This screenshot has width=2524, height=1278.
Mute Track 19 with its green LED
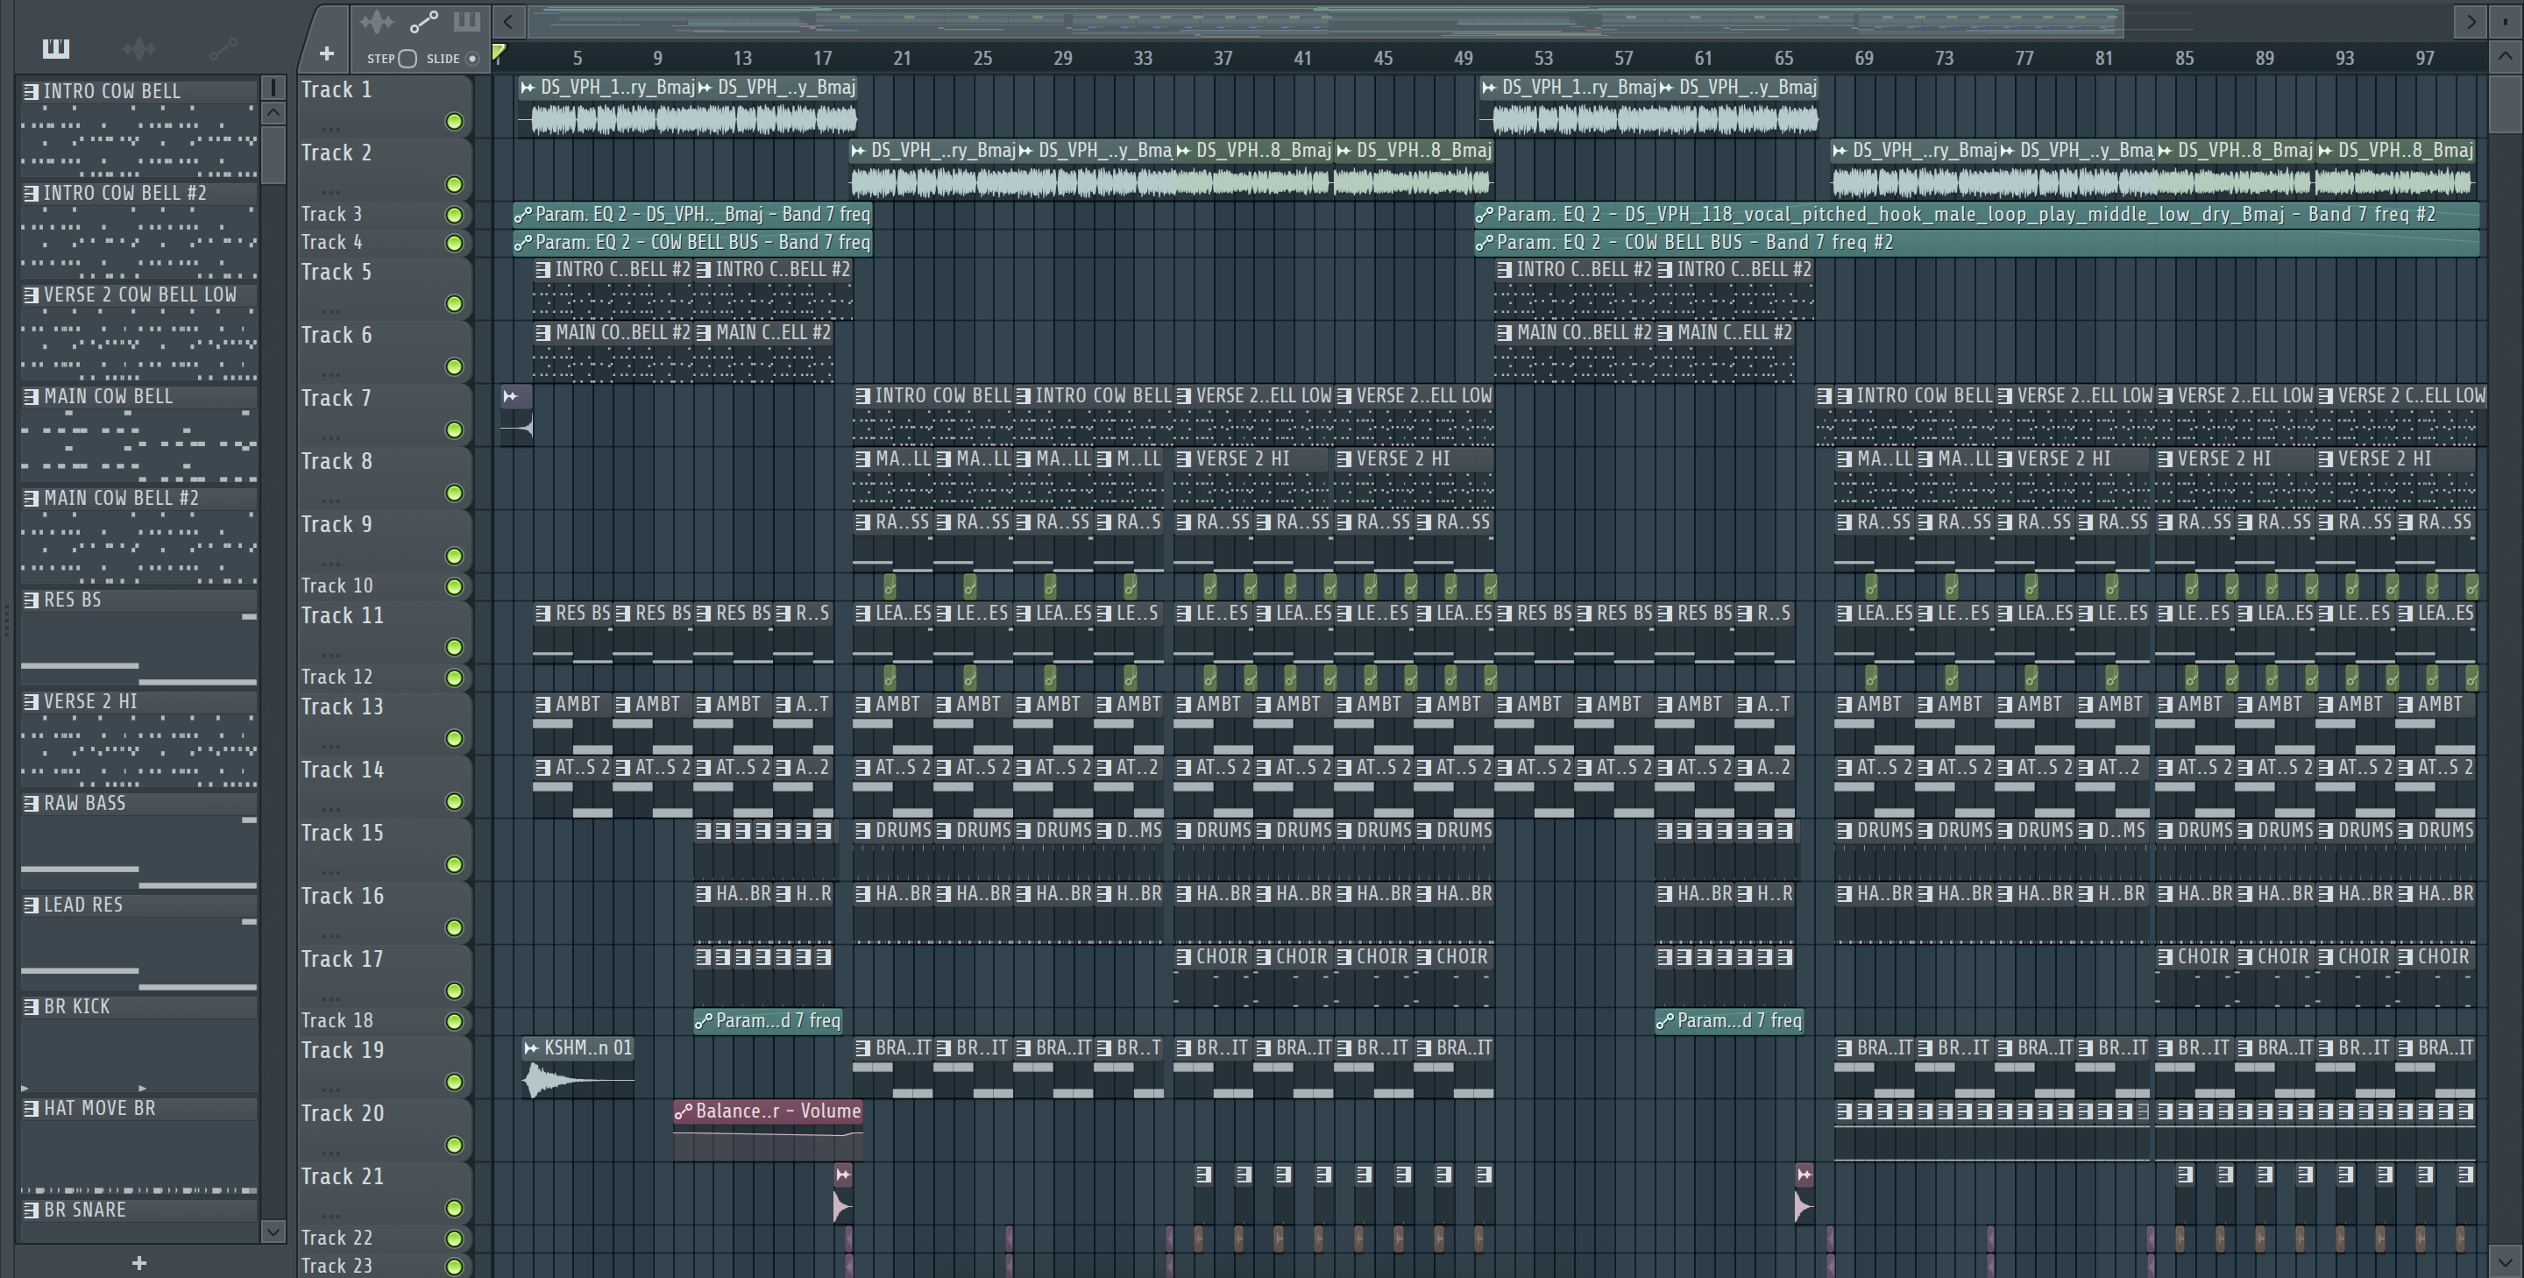coord(454,1082)
